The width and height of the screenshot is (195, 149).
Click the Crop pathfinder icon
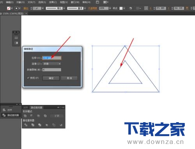click(x=47, y=125)
